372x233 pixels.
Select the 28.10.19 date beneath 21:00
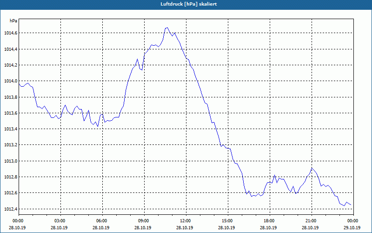310,228
